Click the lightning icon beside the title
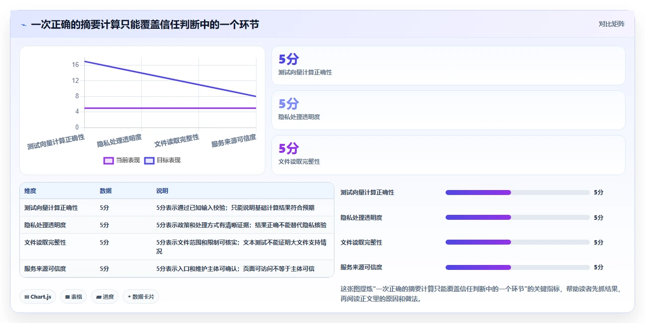Screen dimensions: 645x323 pos(23,25)
